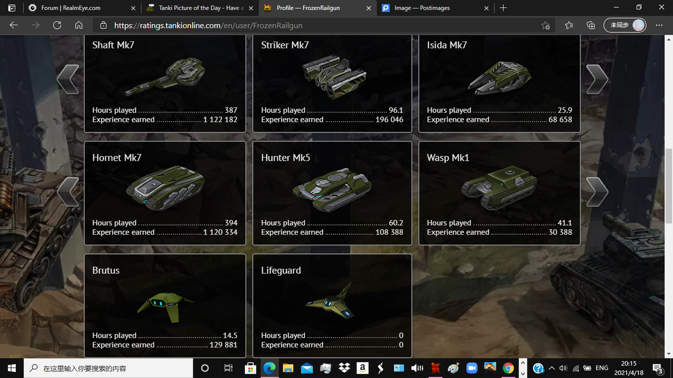Show hidden system tray icons
Screen dimensions: 673x378
click(552, 368)
